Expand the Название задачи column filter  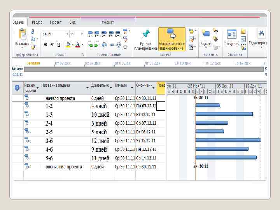pyautogui.click(x=87, y=88)
